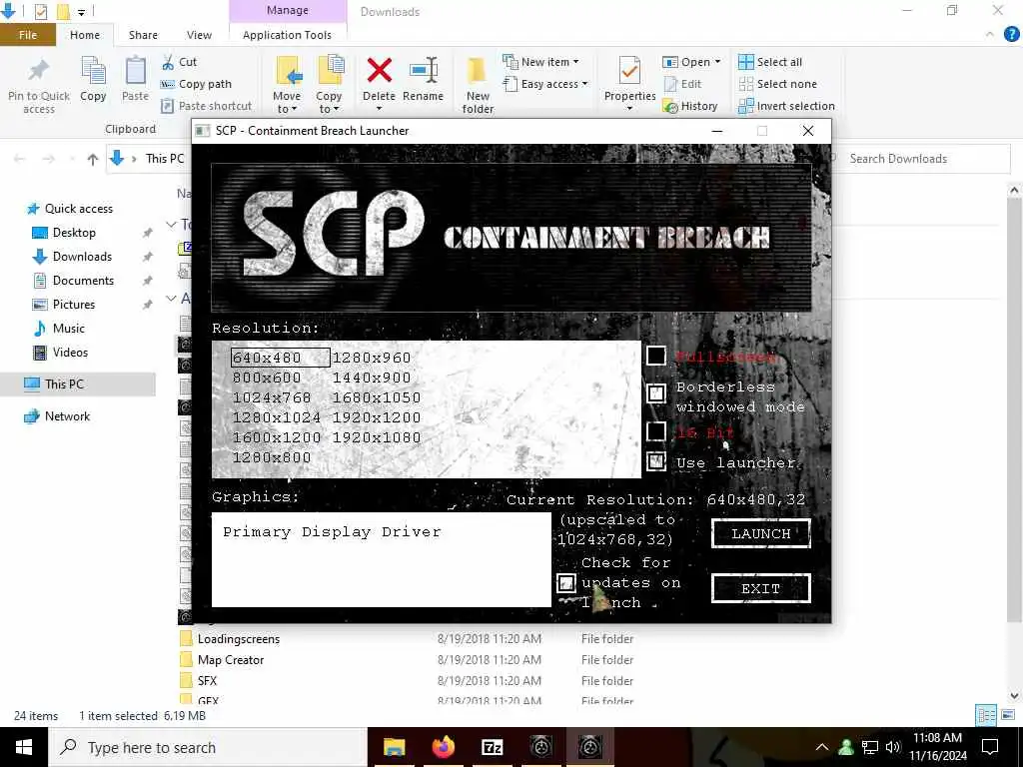Expand the Open dropdown arrow
The height and width of the screenshot is (767, 1023).
[717, 62]
